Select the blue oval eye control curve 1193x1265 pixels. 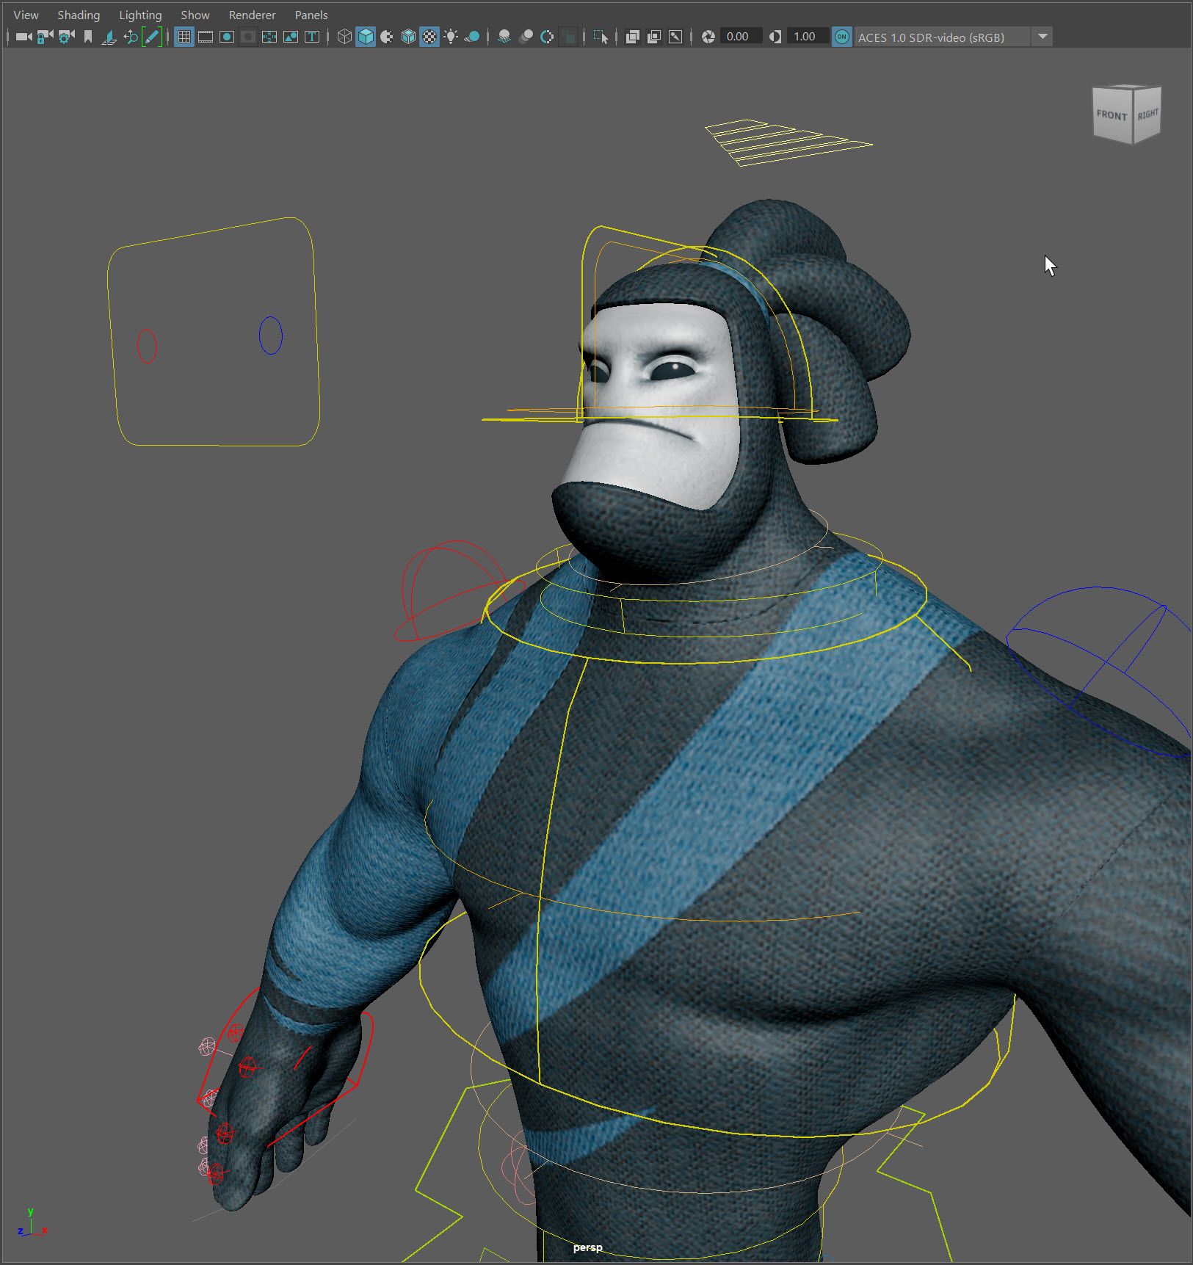[x=271, y=336]
